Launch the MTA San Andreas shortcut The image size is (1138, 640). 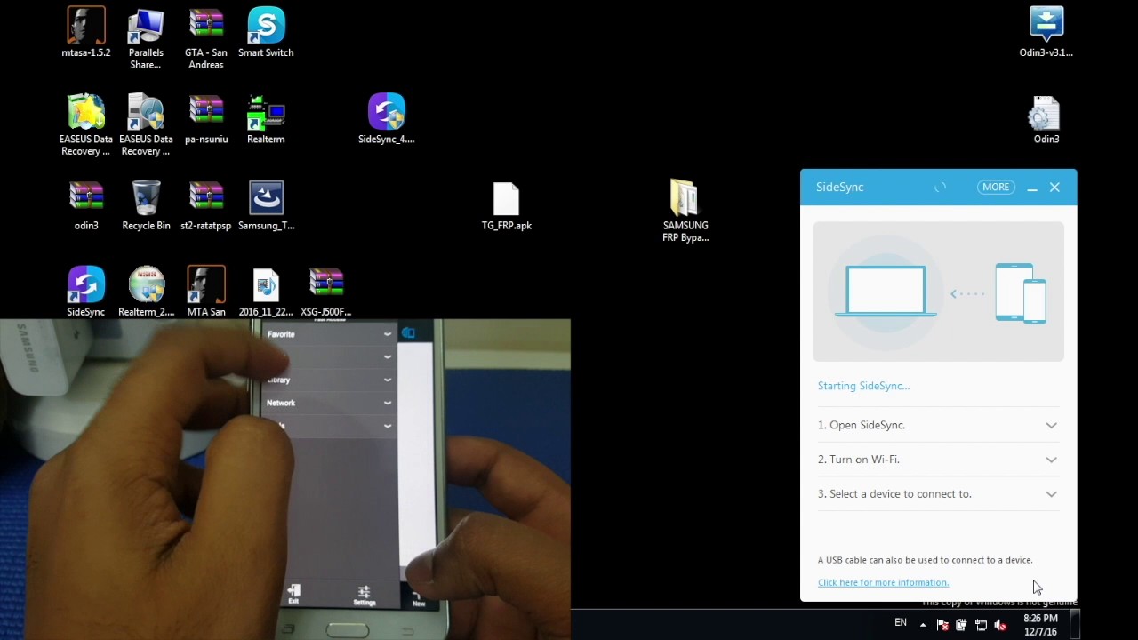click(x=206, y=292)
